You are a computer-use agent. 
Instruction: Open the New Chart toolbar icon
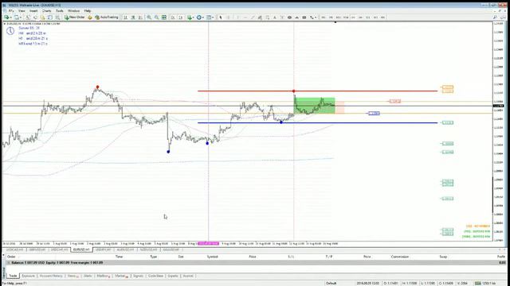[6, 17]
